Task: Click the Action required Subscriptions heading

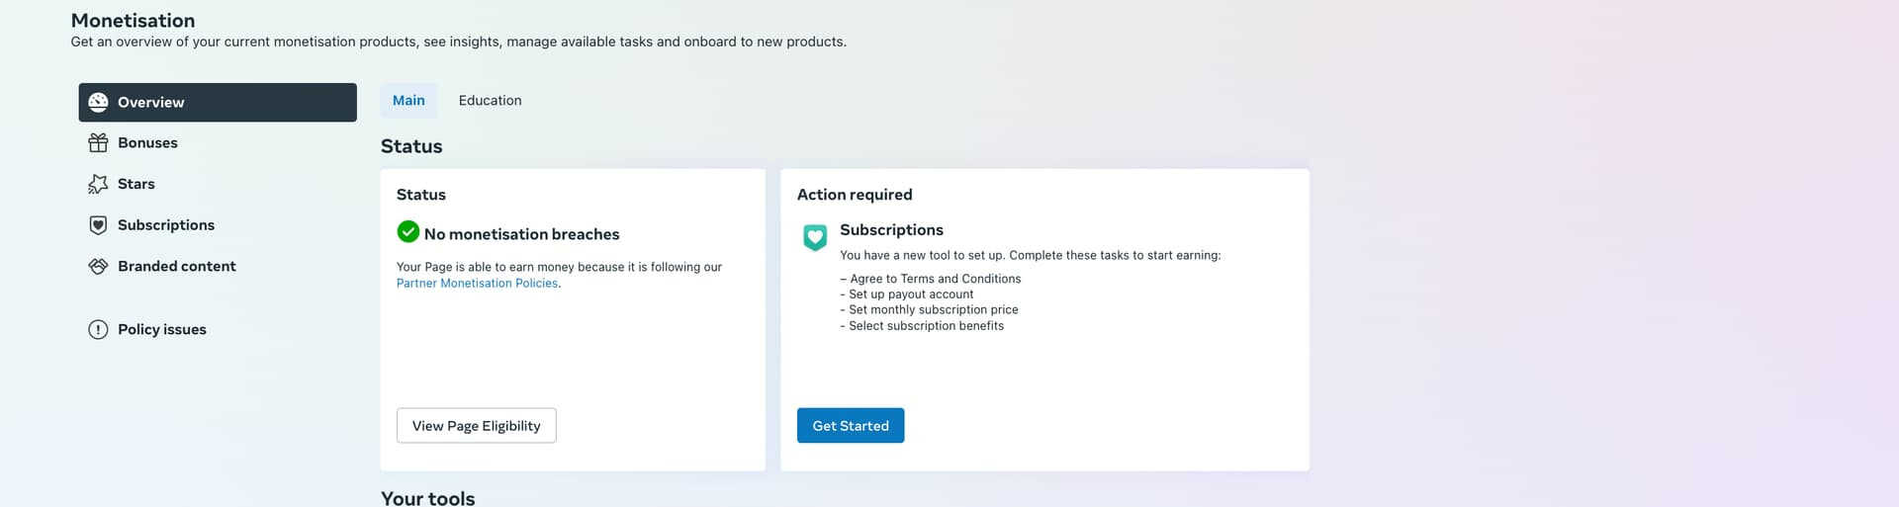Action: (891, 229)
